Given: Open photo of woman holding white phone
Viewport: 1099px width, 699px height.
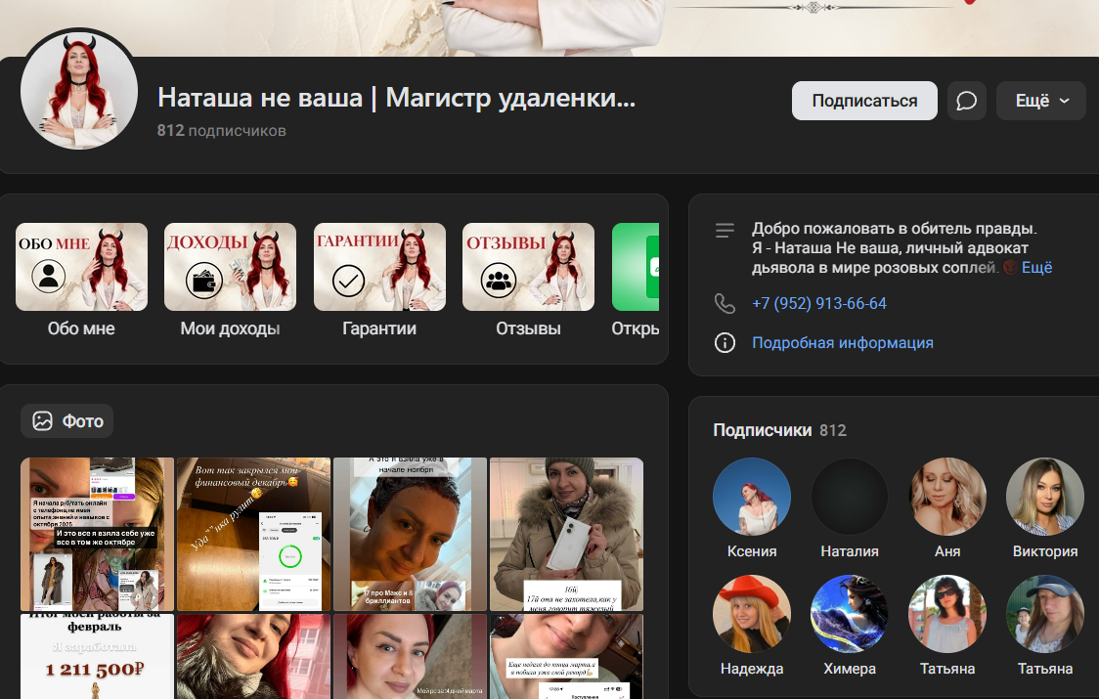Looking at the screenshot, I should (x=566, y=534).
